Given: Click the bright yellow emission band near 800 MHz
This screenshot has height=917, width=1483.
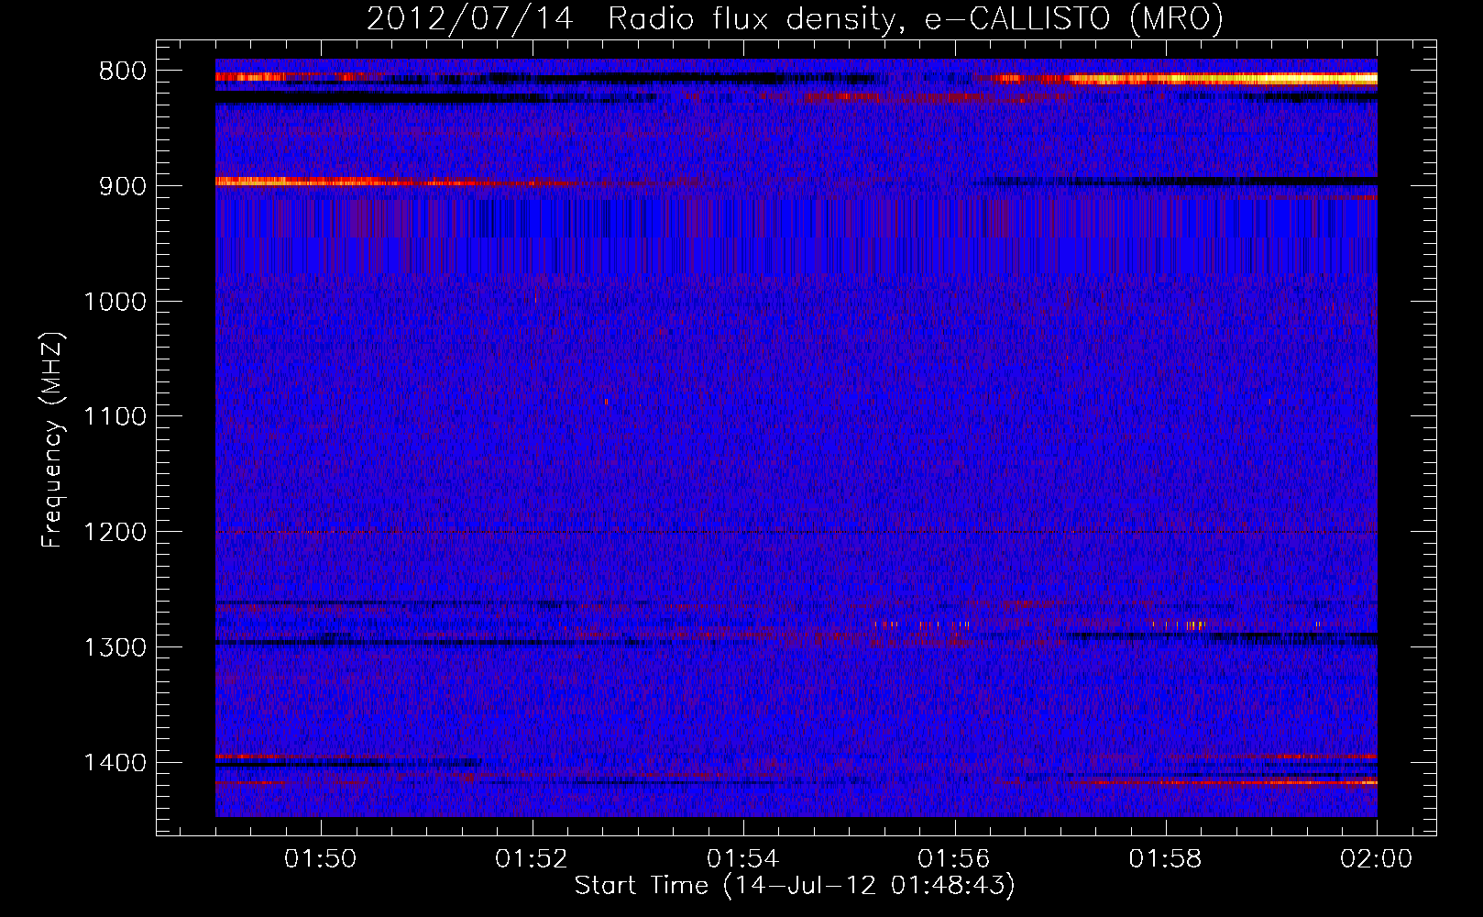Looking at the screenshot, I should 1224,79.
